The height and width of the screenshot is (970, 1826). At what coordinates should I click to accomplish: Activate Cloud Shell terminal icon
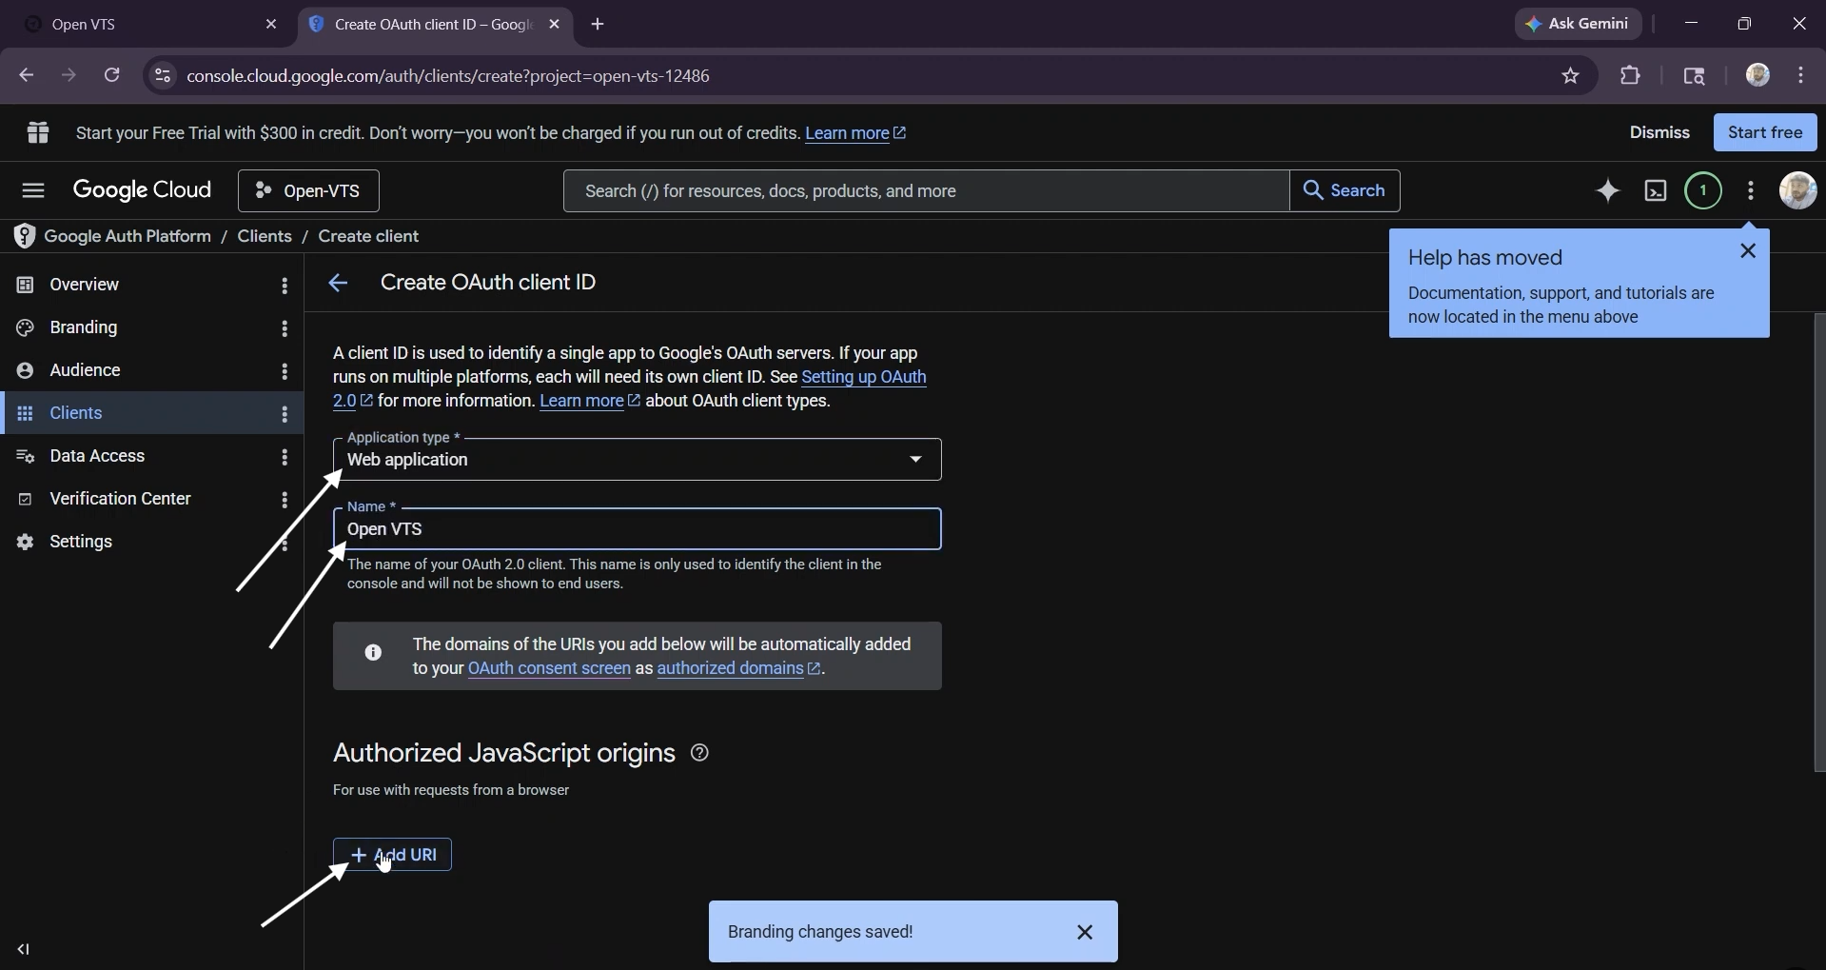tap(1656, 191)
